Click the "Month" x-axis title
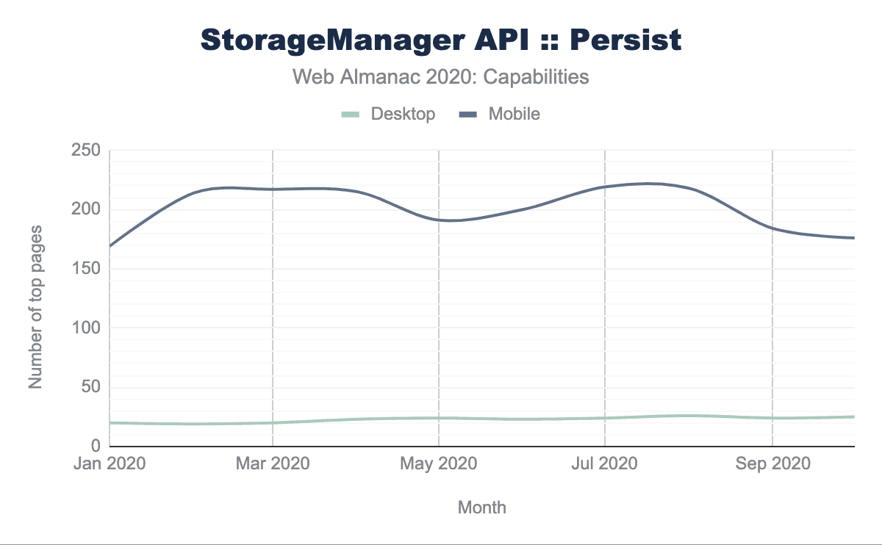This screenshot has width=882, height=545. (x=481, y=507)
